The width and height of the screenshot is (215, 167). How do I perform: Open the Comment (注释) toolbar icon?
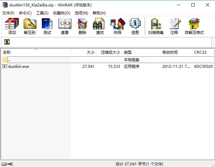click(174, 26)
